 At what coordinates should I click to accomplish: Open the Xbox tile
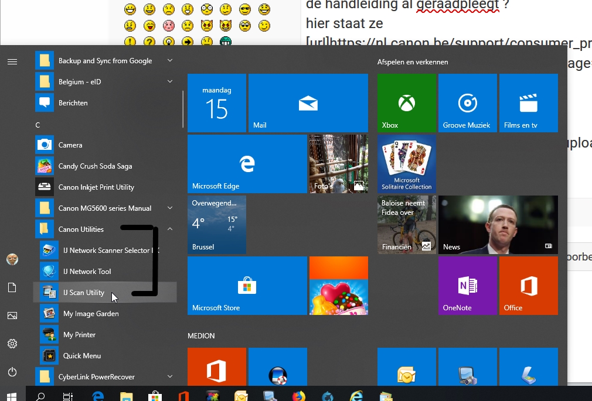tap(406, 103)
